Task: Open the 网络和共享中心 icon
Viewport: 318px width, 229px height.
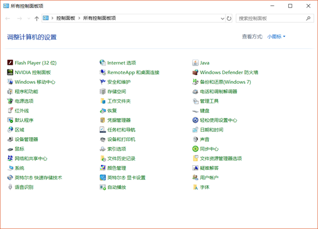Action: coord(10,158)
